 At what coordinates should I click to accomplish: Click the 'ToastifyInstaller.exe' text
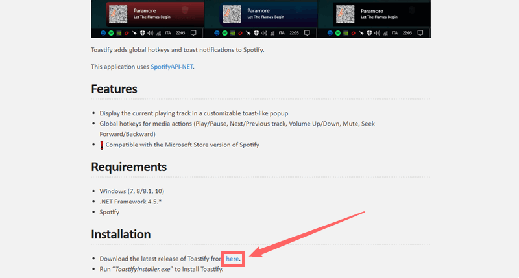pos(143,269)
